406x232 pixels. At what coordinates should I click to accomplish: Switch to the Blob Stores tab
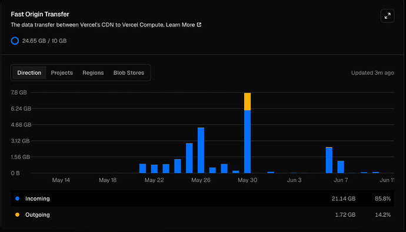pyautogui.click(x=129, y=72)
